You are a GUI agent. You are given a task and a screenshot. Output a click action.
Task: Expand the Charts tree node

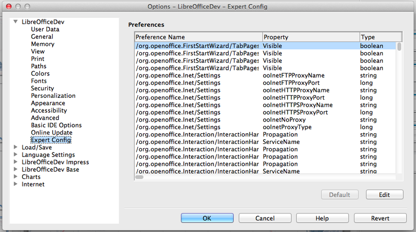coord(16,177)
